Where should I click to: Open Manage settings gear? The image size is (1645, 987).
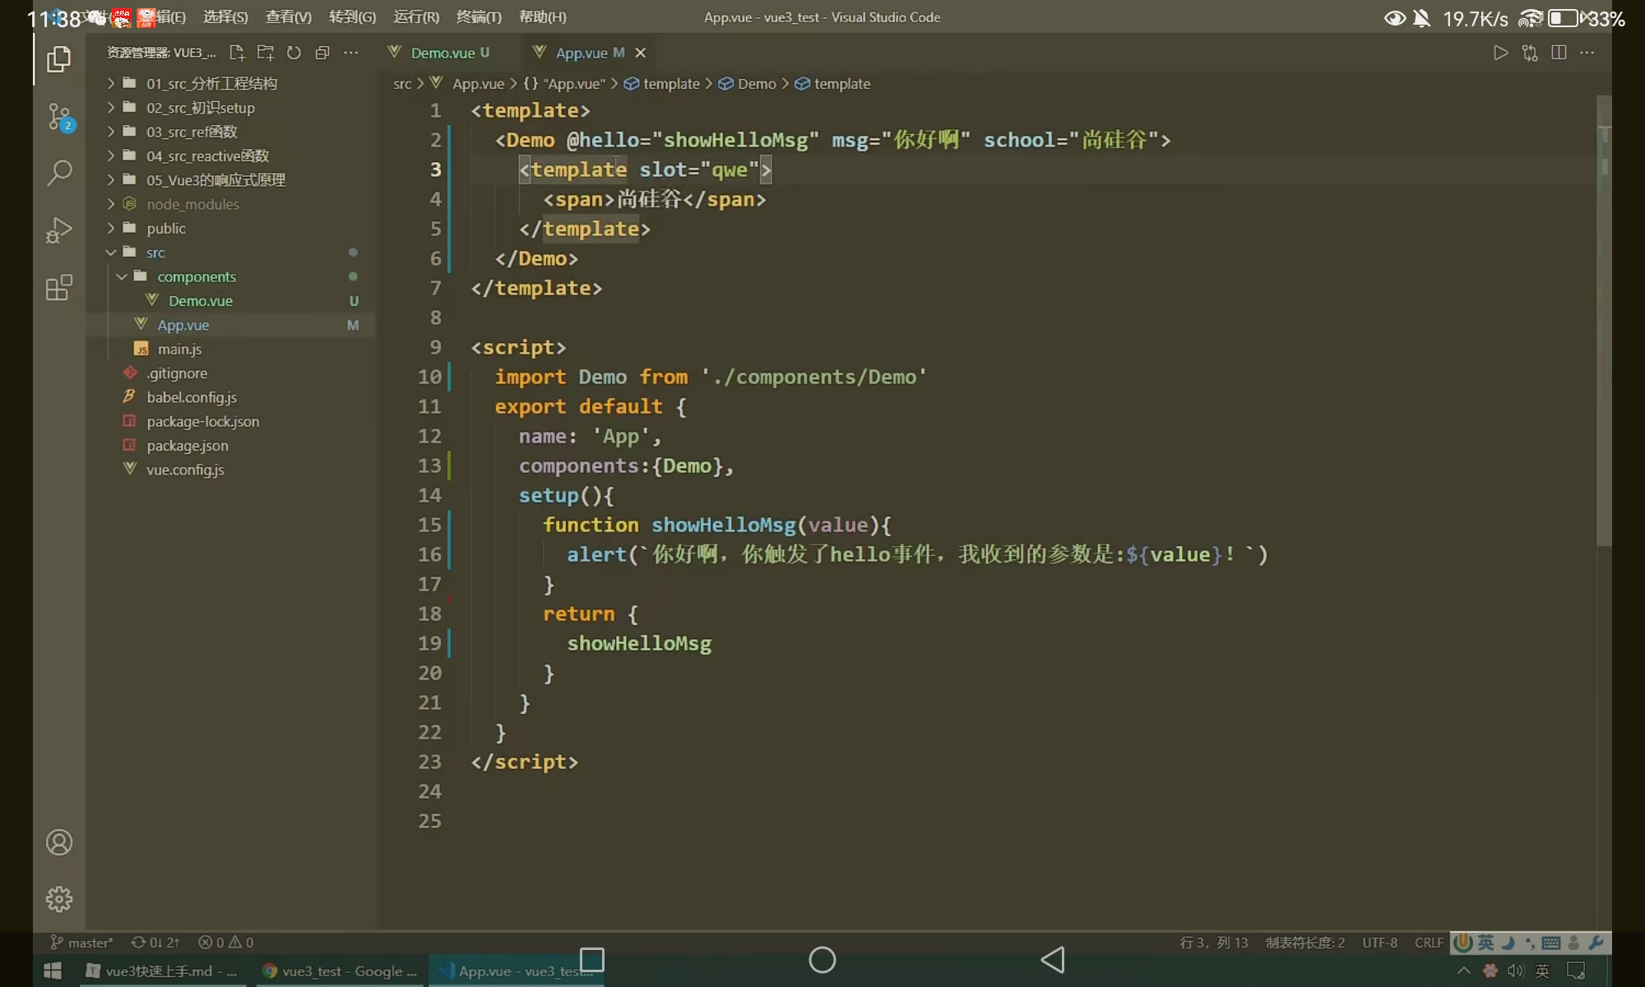pyautogui.click(x=59, y=899)
